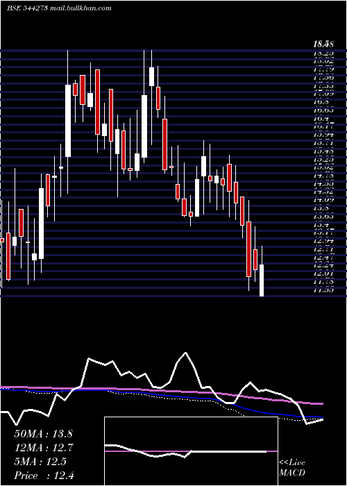Click the 'Price : 12.4' reading
The image size is (347, 486).
pos(44,476)
